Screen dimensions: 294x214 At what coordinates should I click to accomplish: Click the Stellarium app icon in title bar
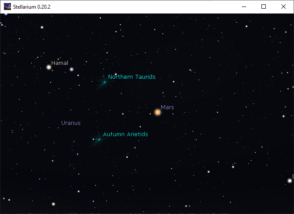[x=7, y=7]
